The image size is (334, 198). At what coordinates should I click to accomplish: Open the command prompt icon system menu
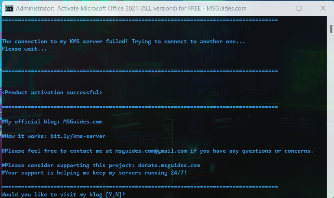point(9,9)
